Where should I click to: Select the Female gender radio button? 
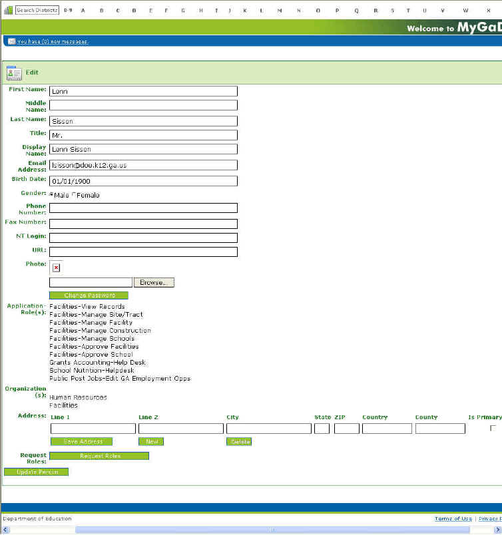tap(74, 195)
